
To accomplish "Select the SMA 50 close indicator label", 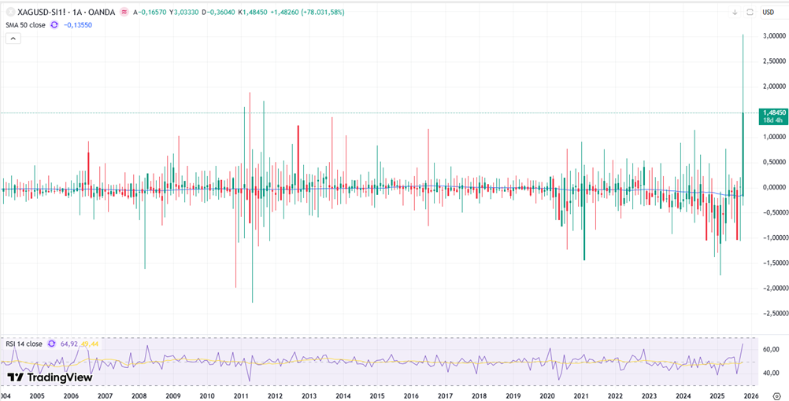I will coord(25,24).
